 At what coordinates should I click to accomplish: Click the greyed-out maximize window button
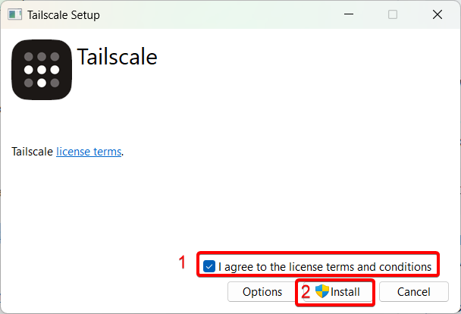(393, 14)
